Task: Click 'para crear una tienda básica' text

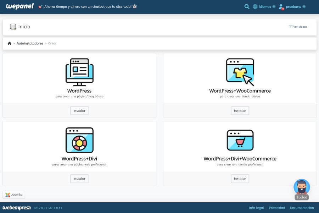Action: (x=240, y=97)
